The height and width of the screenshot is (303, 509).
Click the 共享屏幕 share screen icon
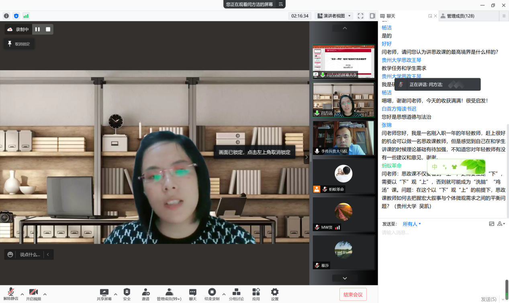pyautogui.click(x=104, y=292)
